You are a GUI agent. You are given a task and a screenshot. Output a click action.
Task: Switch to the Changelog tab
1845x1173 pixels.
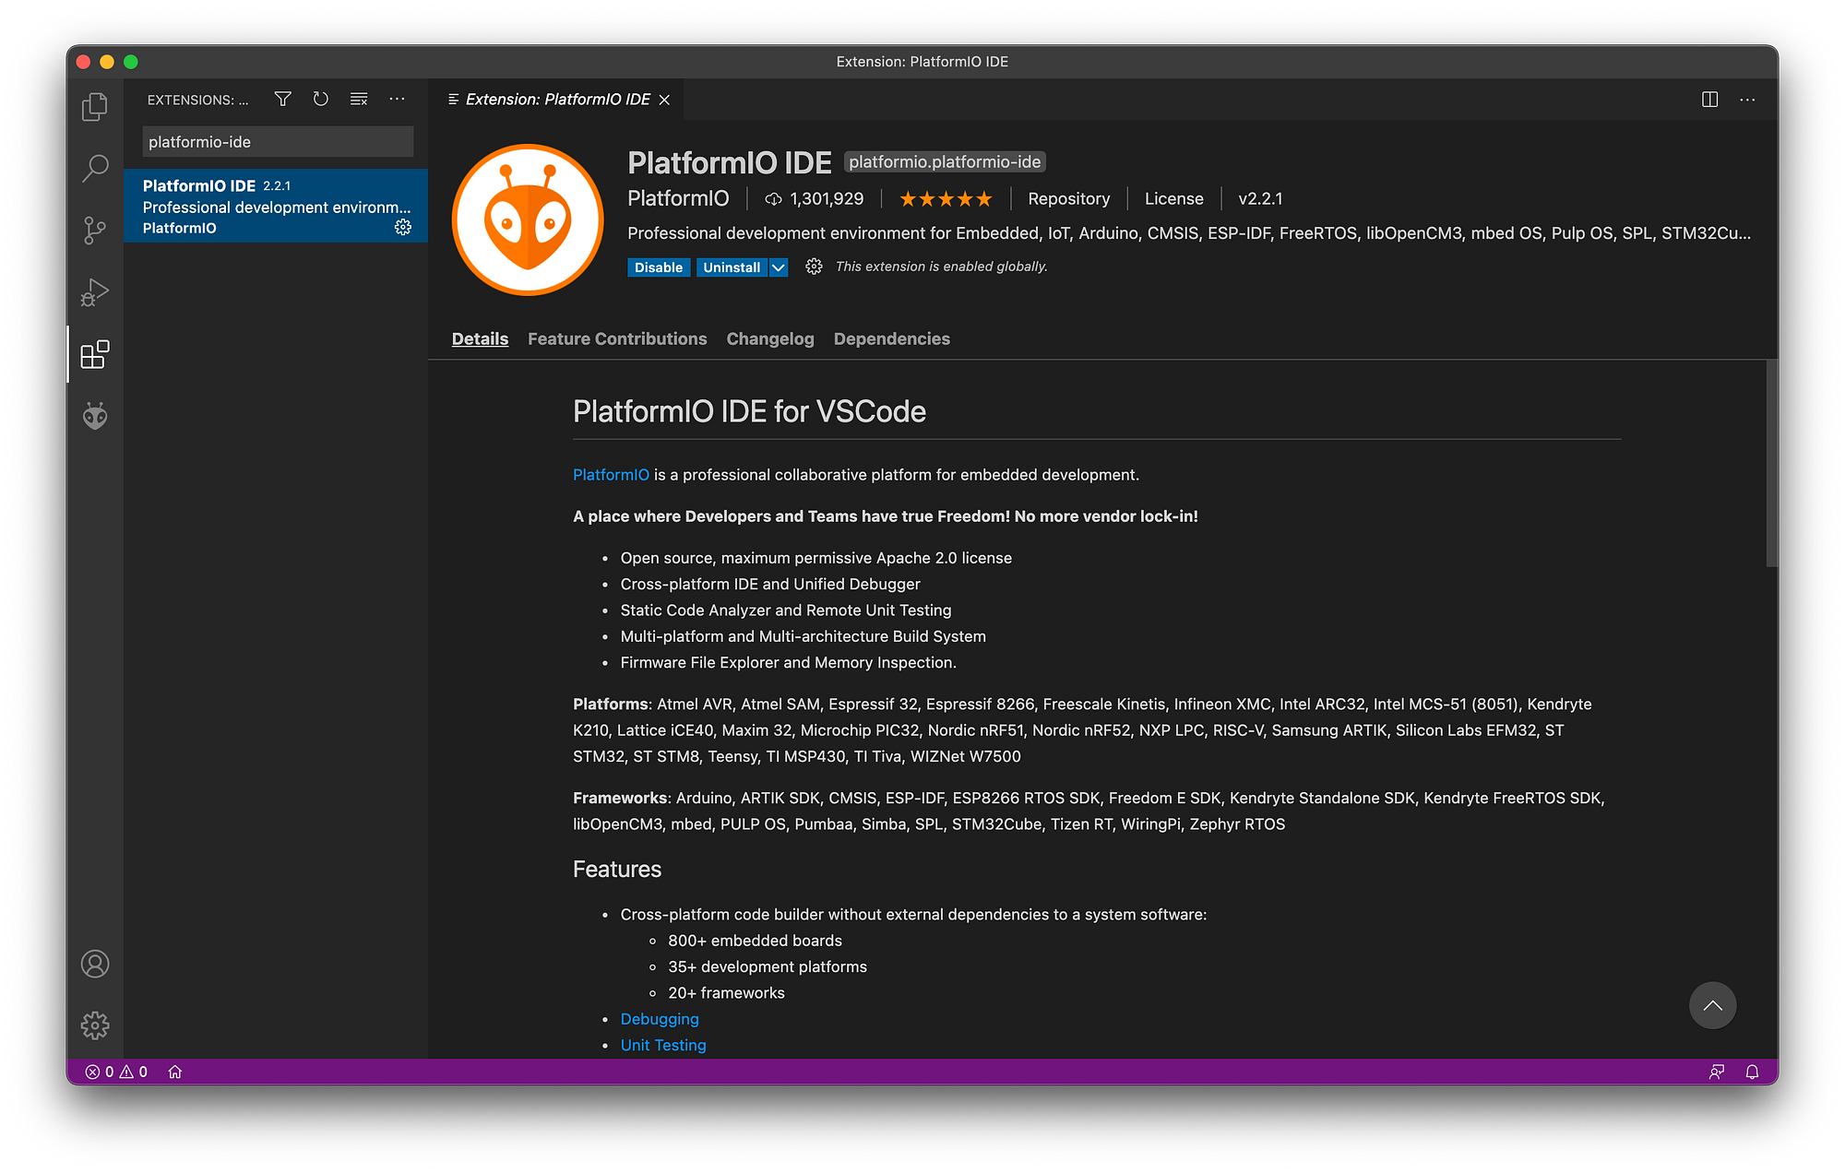[x=770, y=338]
